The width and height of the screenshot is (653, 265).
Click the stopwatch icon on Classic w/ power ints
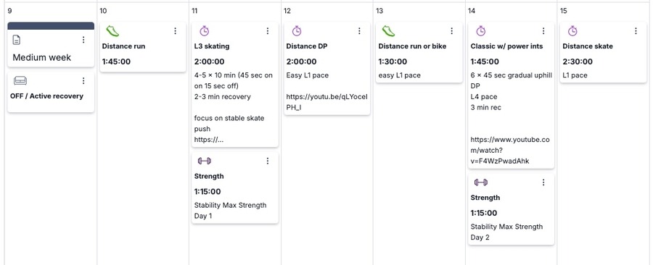coord(480,30)
